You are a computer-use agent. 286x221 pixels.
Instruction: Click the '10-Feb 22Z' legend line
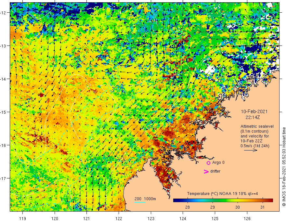(250, 141)
